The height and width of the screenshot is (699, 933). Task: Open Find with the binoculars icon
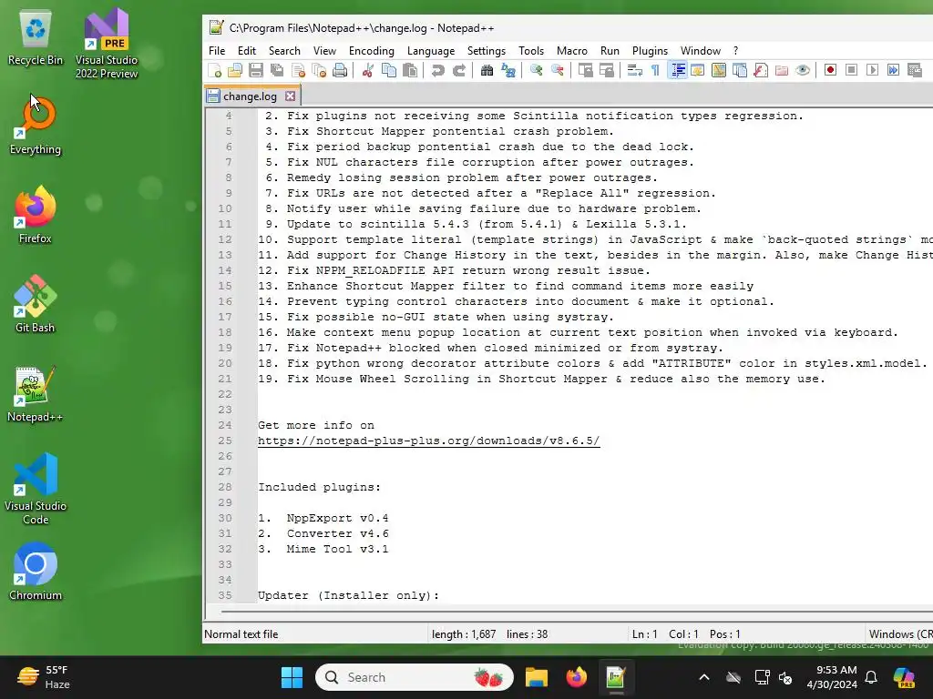[487, 71]
